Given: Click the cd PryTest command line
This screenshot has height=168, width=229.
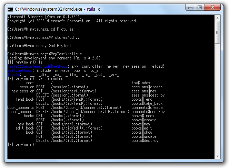Looking at the screenshot, I should (x=39, y=46).
